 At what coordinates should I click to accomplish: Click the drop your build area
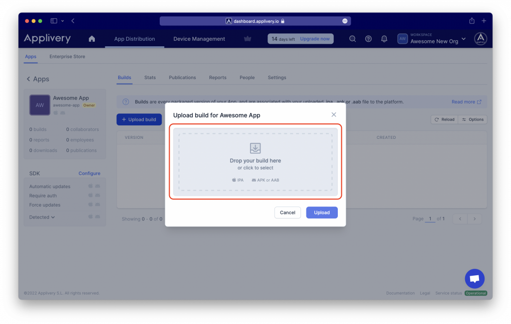pyautogui.click(x=255, y=162)
